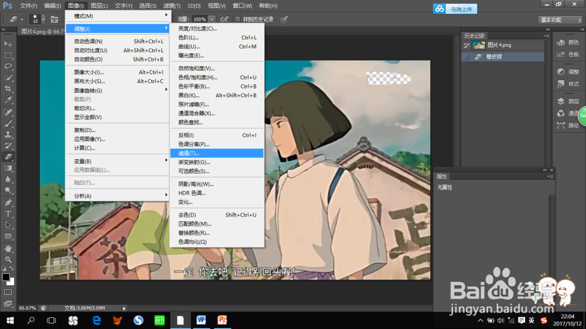Select the Quick Selection tool
Image resolution: width=586 pixels, height=329 pixels.
(x=8, y=78)
